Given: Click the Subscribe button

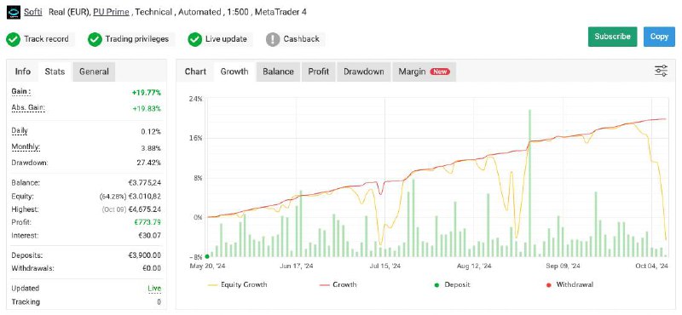Looking at the screenshot, I should [x=612, y=37].
